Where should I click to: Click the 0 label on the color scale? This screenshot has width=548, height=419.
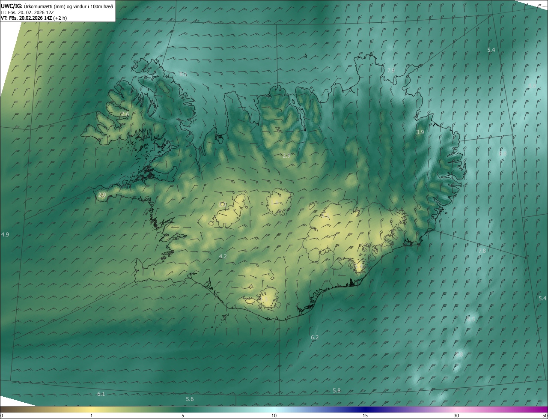[2, 416]
